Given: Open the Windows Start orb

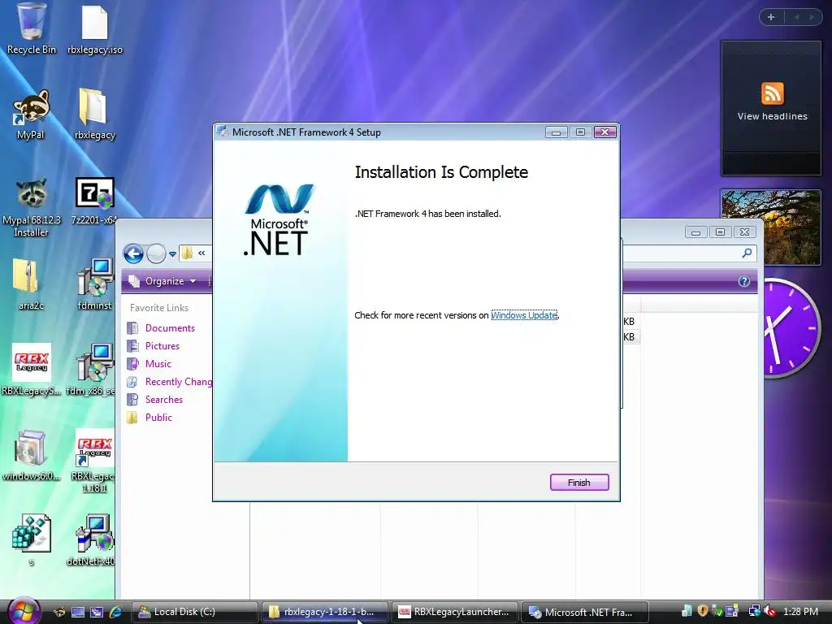Looking at the screenshot, I should (x=24, y=611).
